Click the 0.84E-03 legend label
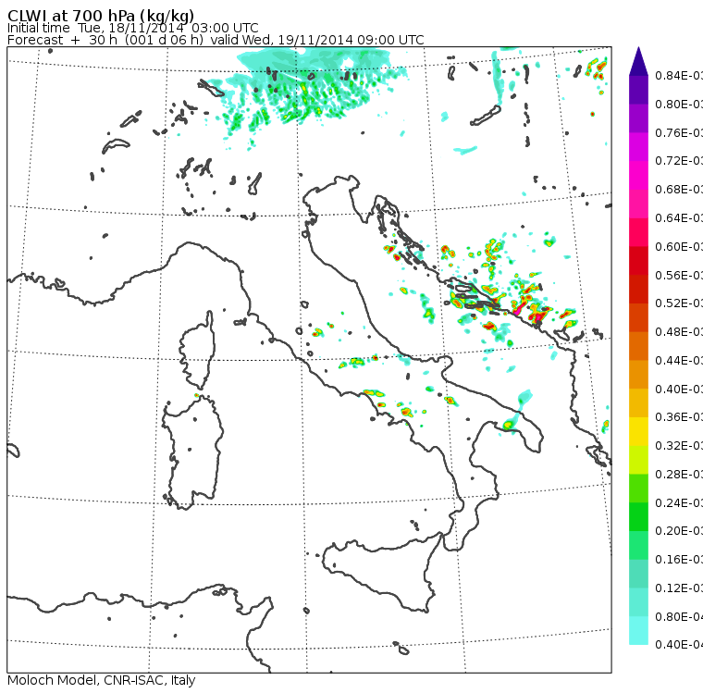The image size is (703, 693). pyautogui.click(x=679, y=76)
